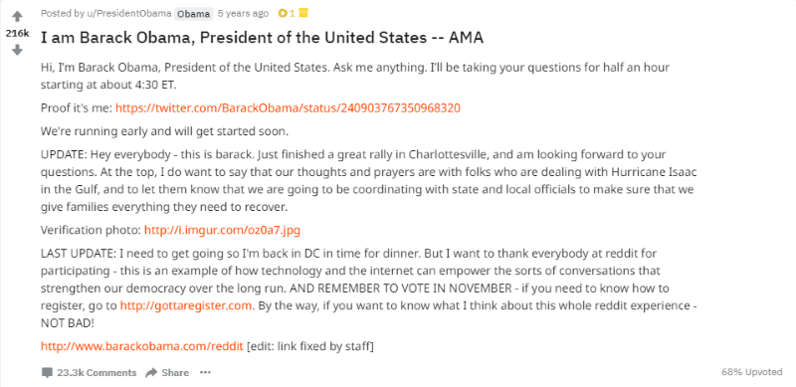Click the gold award coin icon
Image resolution: width=796 pixels, height=387 pixels.
coord(283,14)
